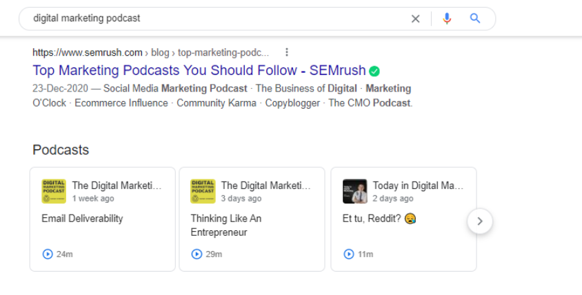
Task: Click the Podcasts section heading
Action: [61, 150]
